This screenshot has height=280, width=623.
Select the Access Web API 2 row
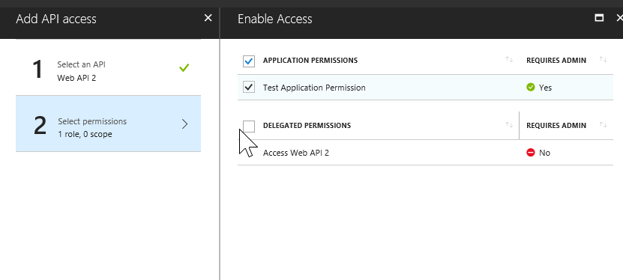425,152
